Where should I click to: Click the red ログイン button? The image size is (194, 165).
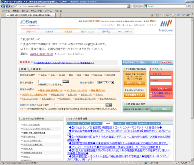(161, 88)
